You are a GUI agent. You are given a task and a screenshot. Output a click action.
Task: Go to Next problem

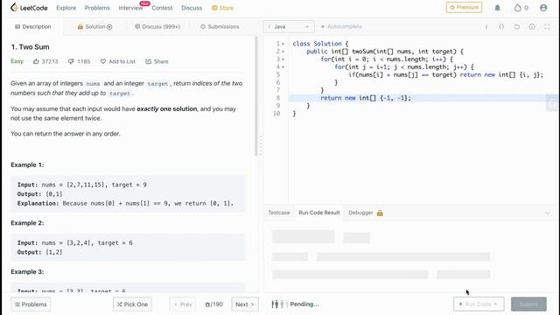click(x=245, y=304)
